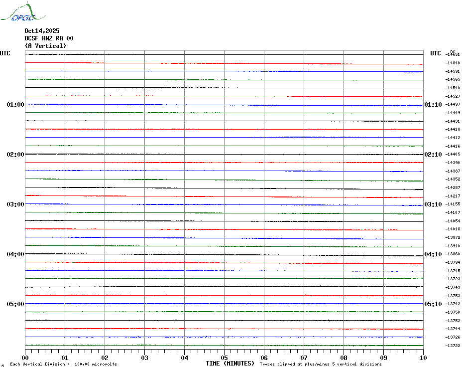Select the -13722 offset value at bottom right
This screenshot has width=463, height=371.
[453, 346]
